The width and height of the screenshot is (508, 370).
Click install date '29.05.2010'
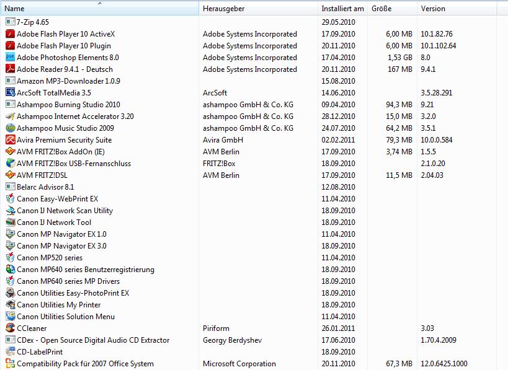338,22
